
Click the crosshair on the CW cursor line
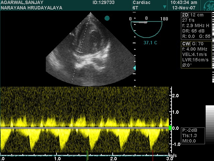[80, 52]
